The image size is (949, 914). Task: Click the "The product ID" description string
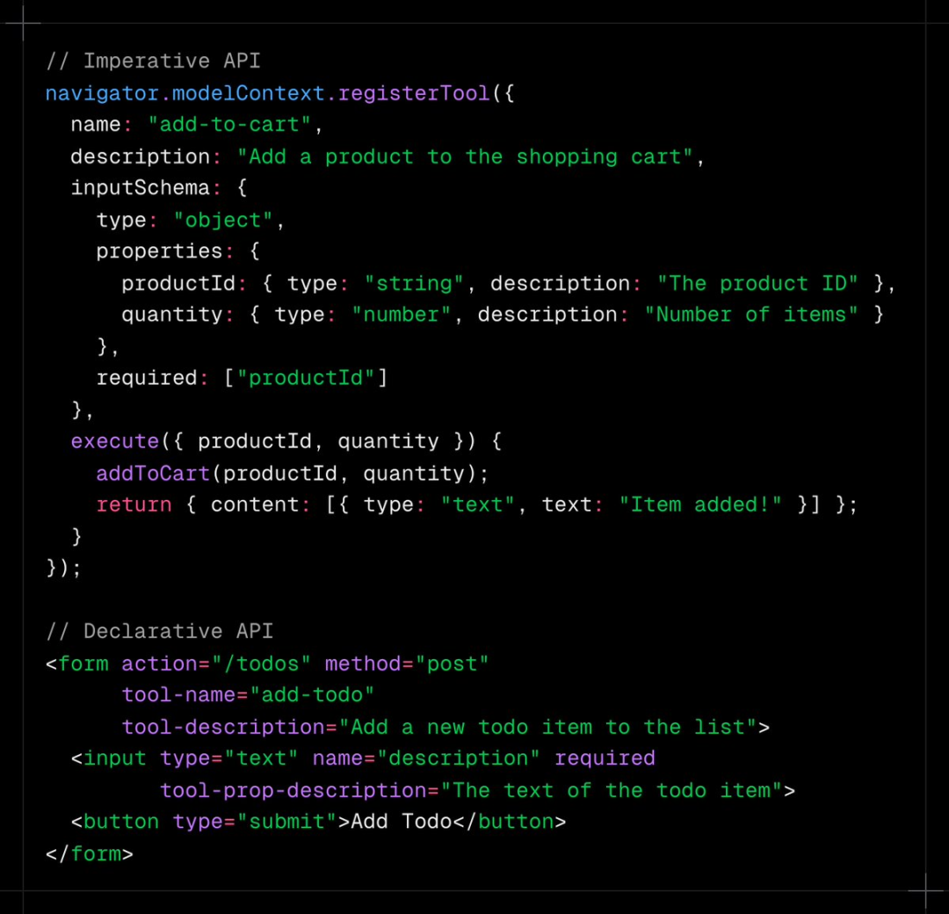pos(757,283)
